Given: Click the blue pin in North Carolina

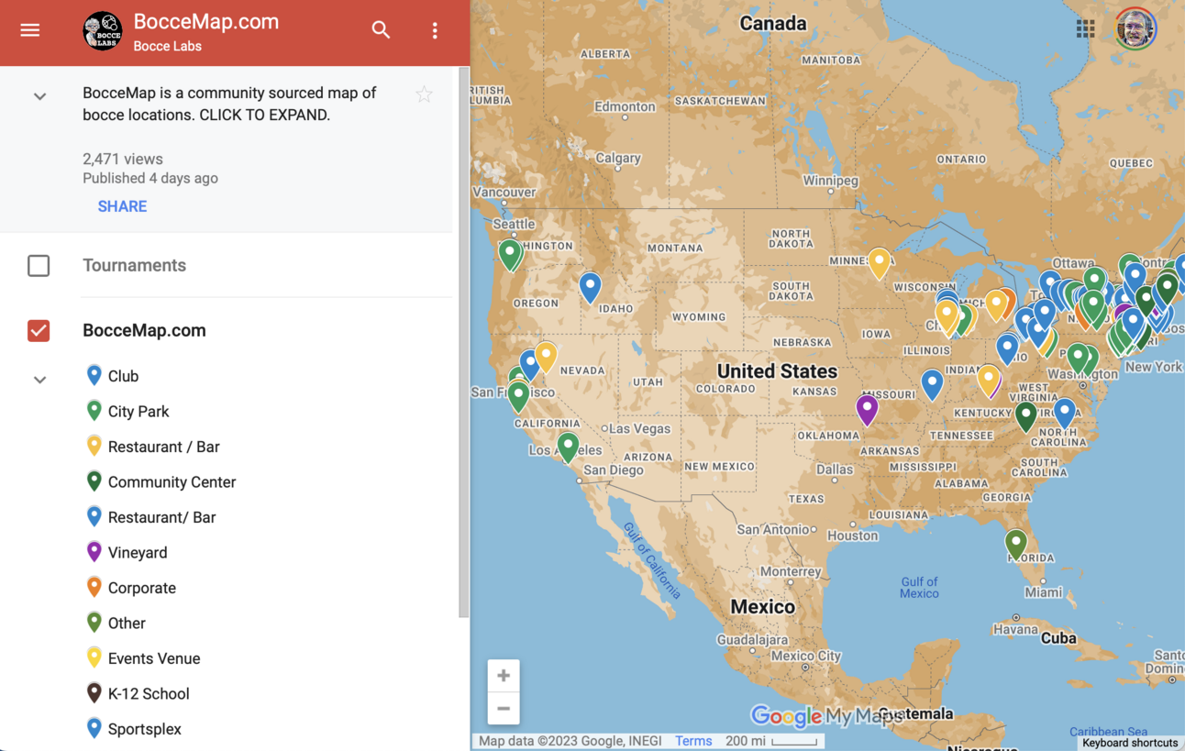Looking at the screenshot, I should [x=1064, y=413].
